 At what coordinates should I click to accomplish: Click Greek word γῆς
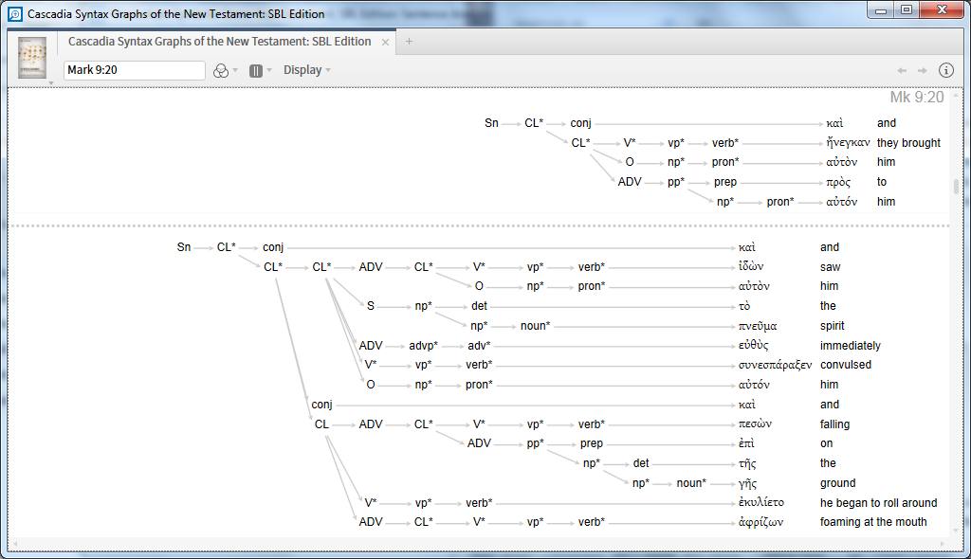point(747,483)
